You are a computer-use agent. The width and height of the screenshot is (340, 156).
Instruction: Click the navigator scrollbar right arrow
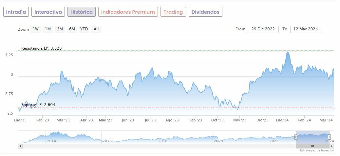(332, 146)
